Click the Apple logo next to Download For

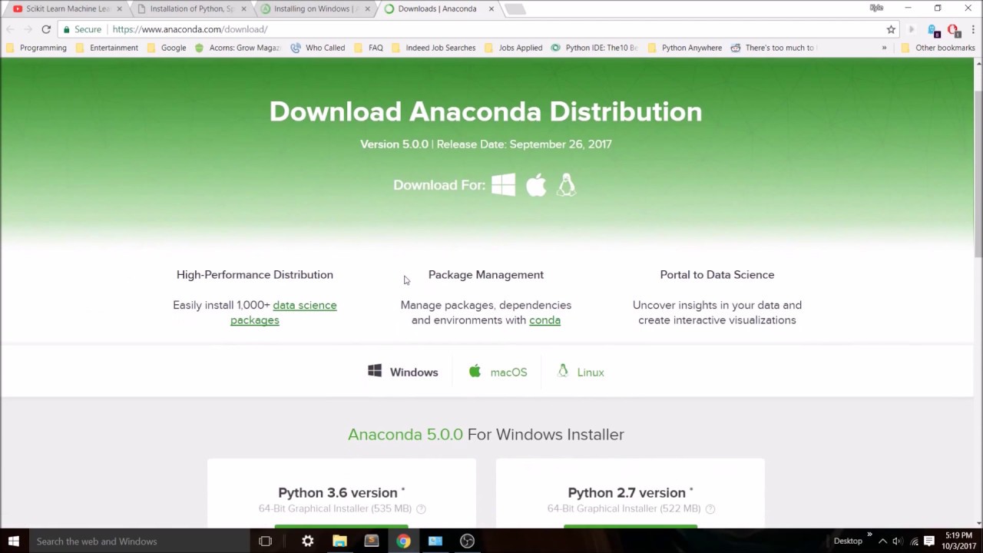[x=536, y=184]
